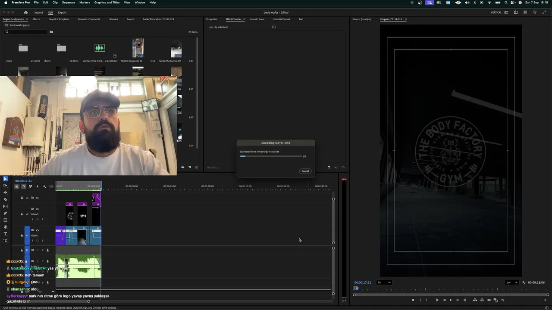Toggle linked selection in timeline
Viewport: 552px width, 310px height.
30,186
